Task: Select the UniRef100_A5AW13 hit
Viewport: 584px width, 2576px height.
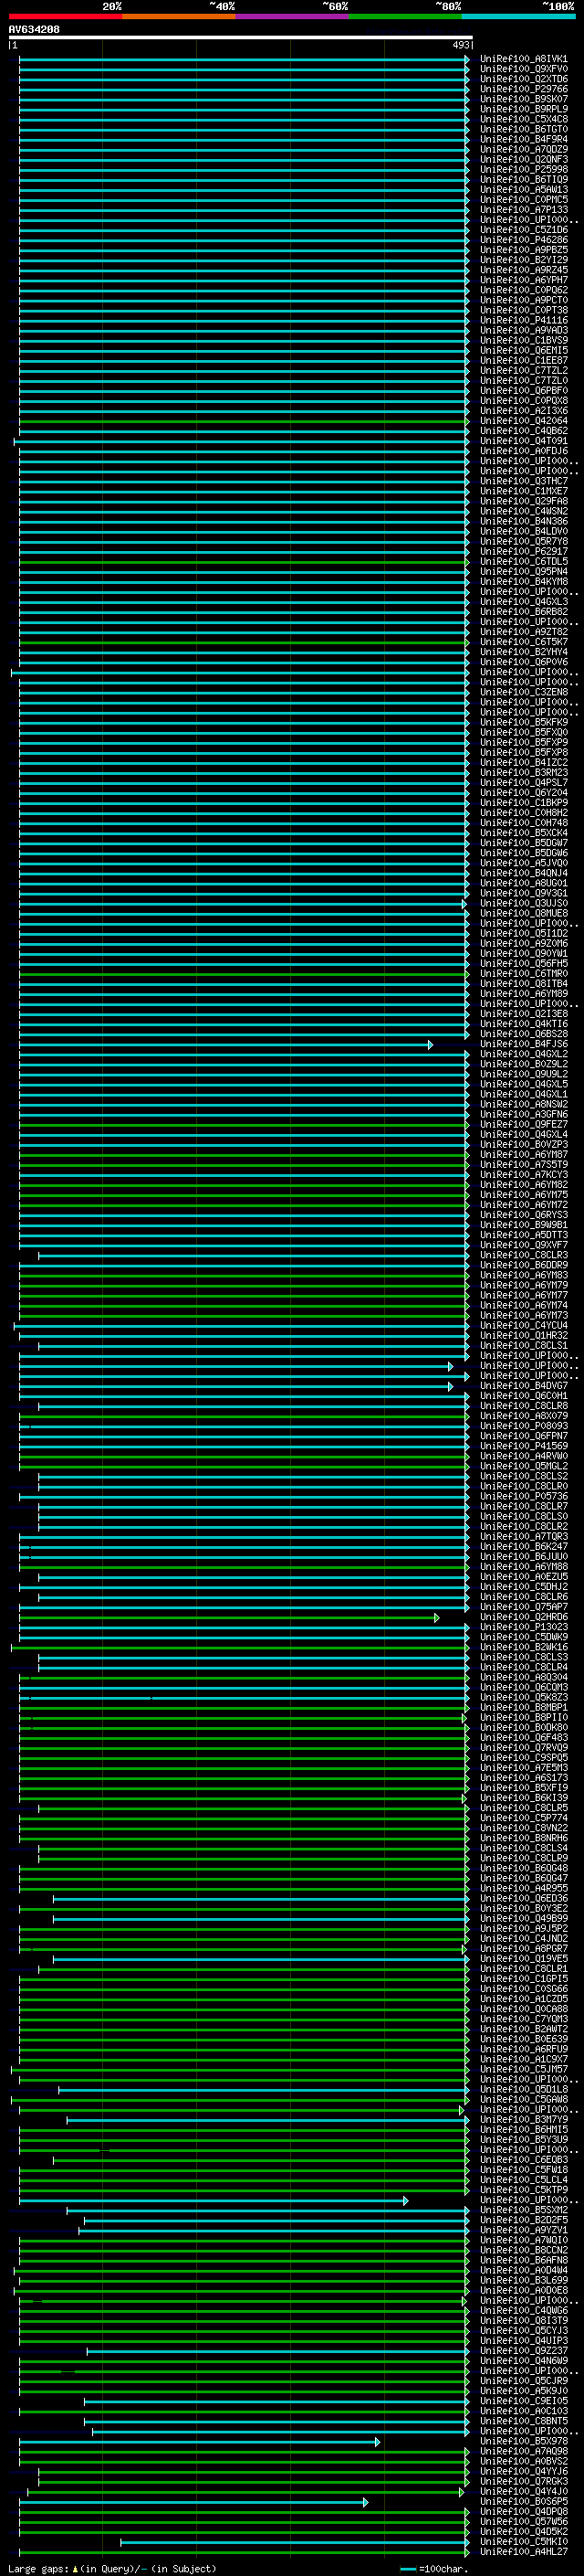Action: 523,189
